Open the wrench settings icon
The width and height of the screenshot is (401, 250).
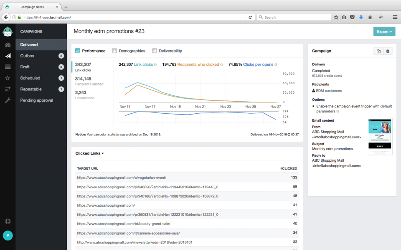(8, 100)
